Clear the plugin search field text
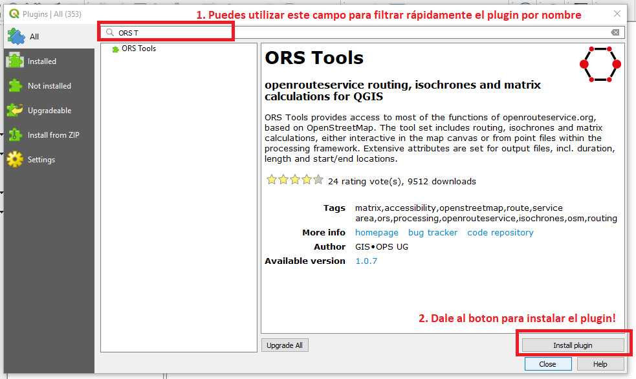Viewport: 636px width, 379px height. point(615,32)
